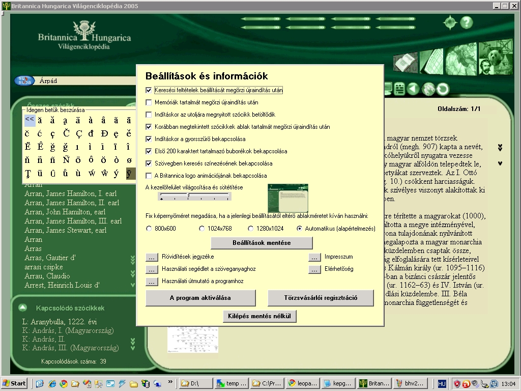This screenshot has width=521, height=391.
Task: Open Használati útmutató a programhoz ... button
Action: tap(152, 282)
